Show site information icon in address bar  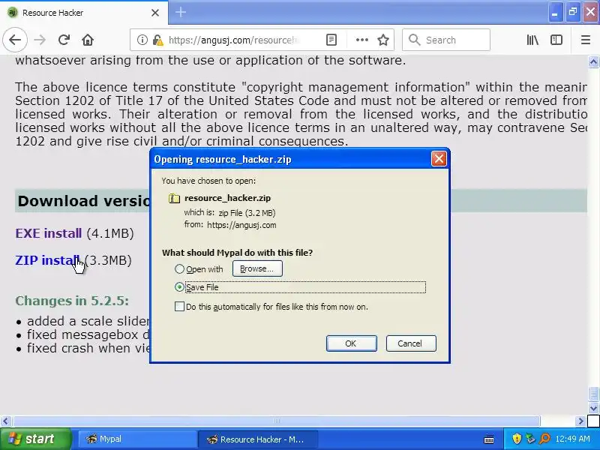point(142,40)
